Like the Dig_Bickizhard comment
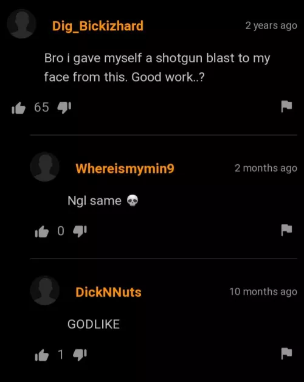This screenshot has height=382, width=304. (18, 108)
